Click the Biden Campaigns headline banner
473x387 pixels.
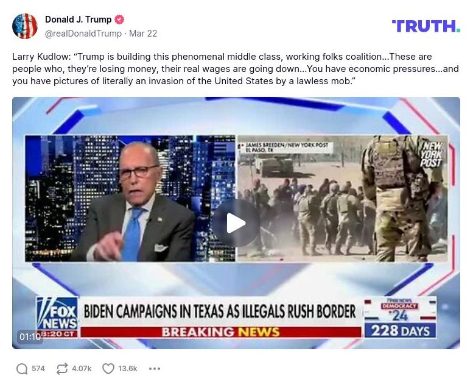(220, 311)
